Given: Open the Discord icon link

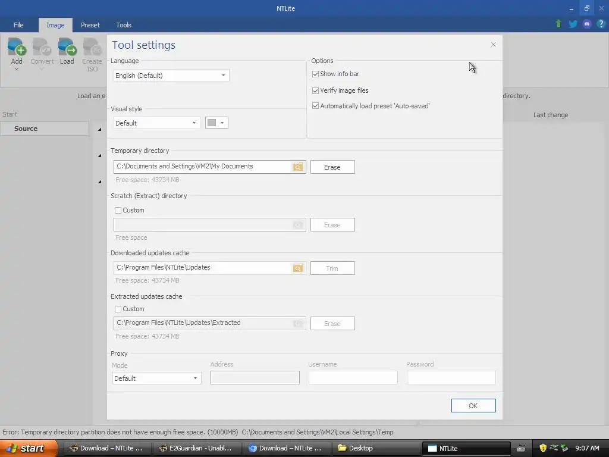Looking at the screenshot, I should (587, 24).
